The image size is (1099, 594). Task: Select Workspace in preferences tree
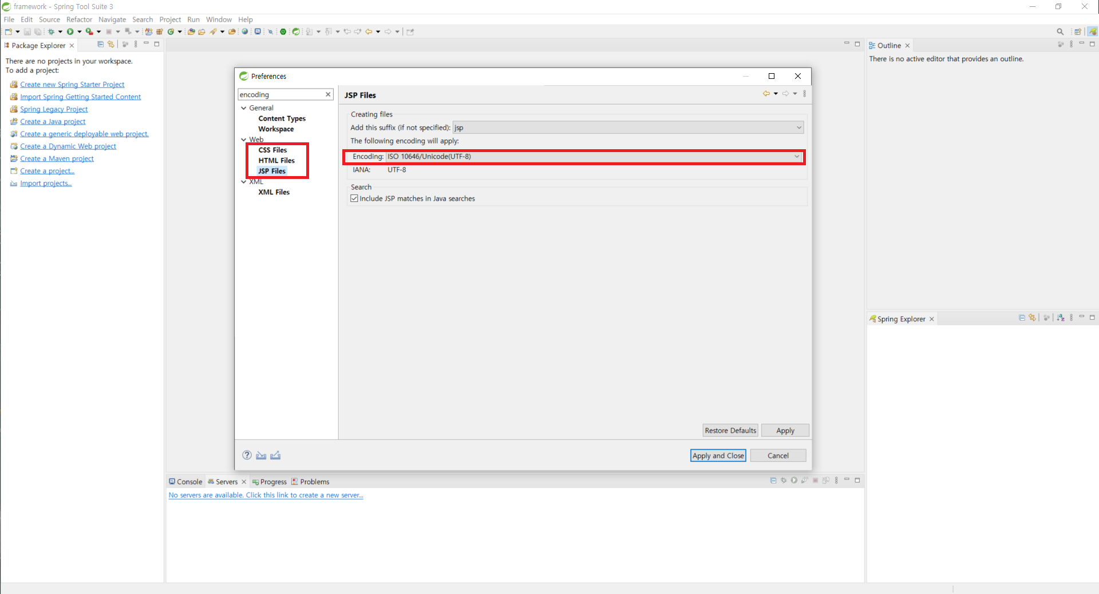pos(276,129)
